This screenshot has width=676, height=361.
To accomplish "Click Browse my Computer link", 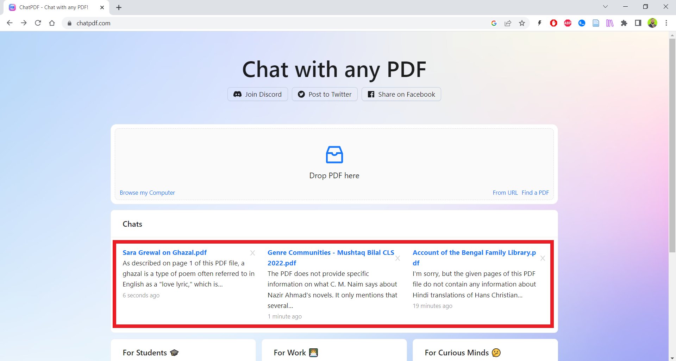I will coord(147,193).
